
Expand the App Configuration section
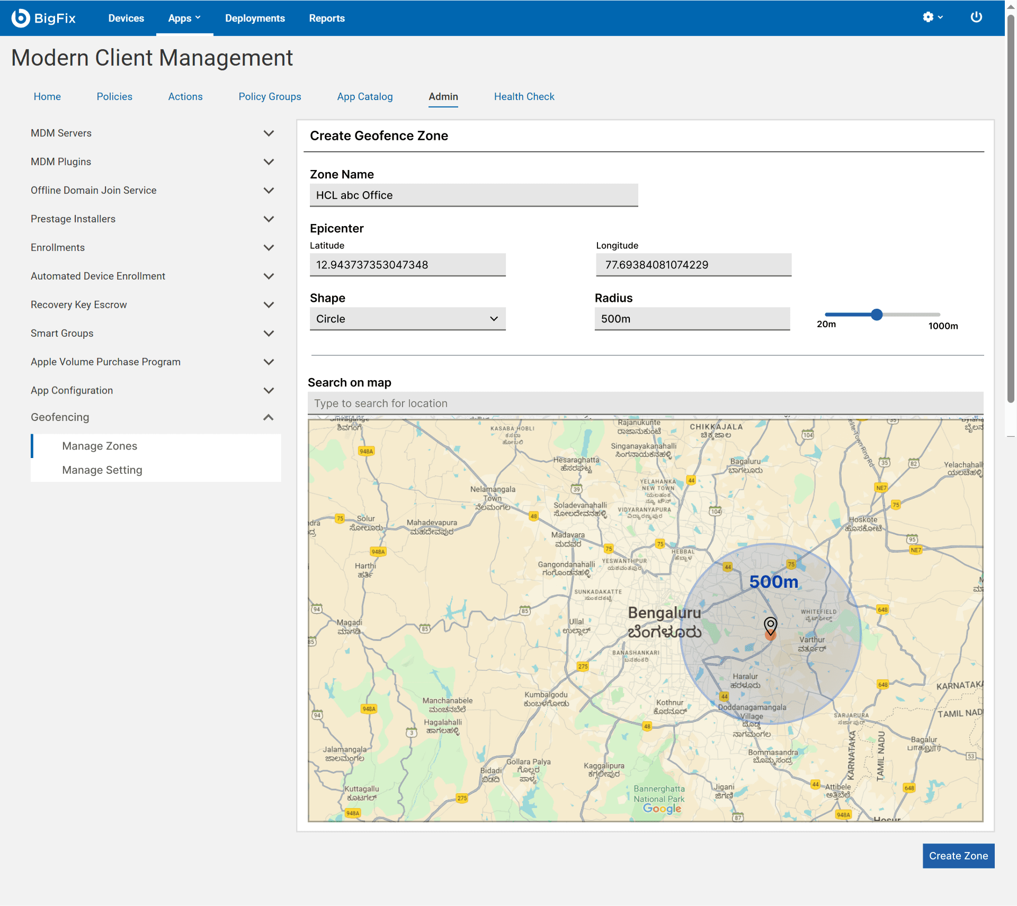(269, 390)
